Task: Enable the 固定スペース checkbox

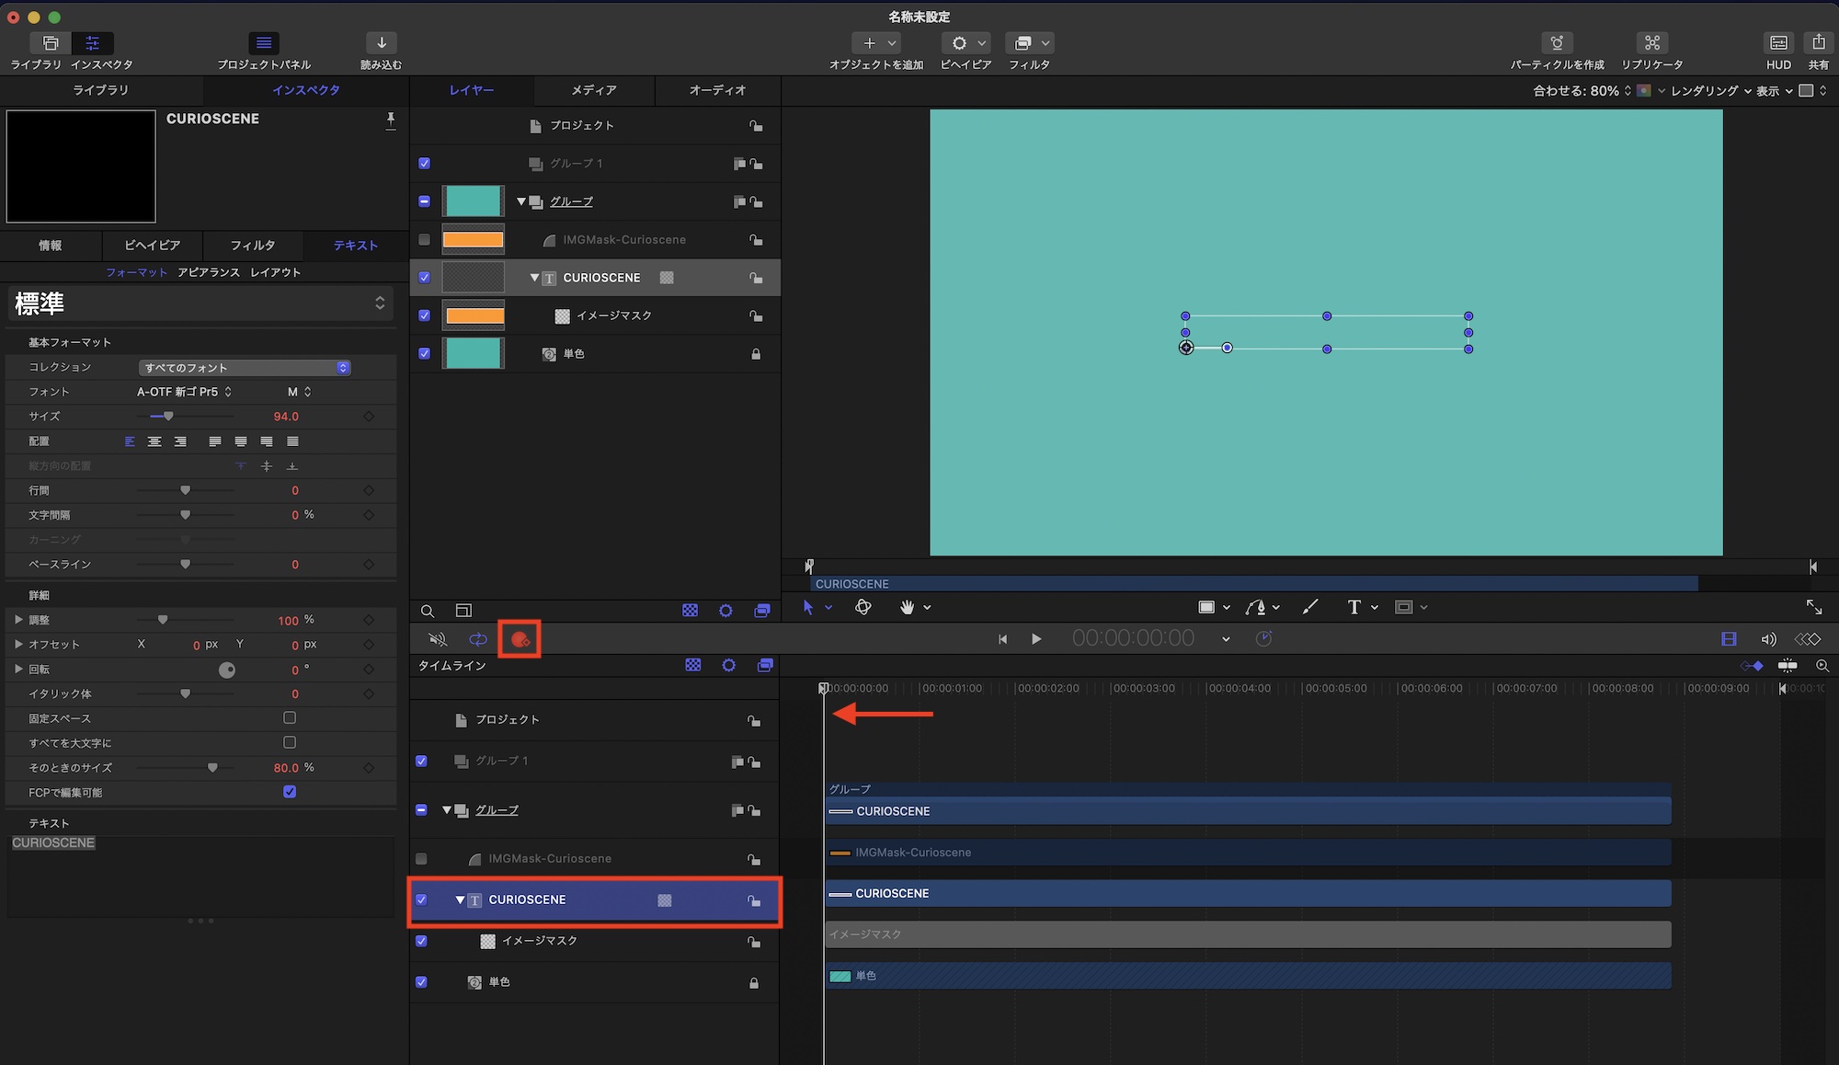Action: tap(290, 717)
